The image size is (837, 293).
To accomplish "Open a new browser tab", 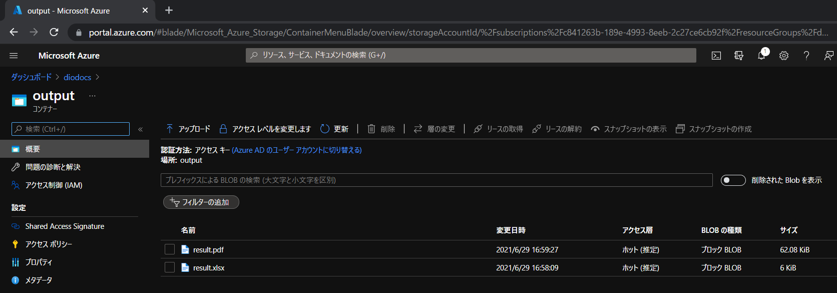I will point(169,10).
